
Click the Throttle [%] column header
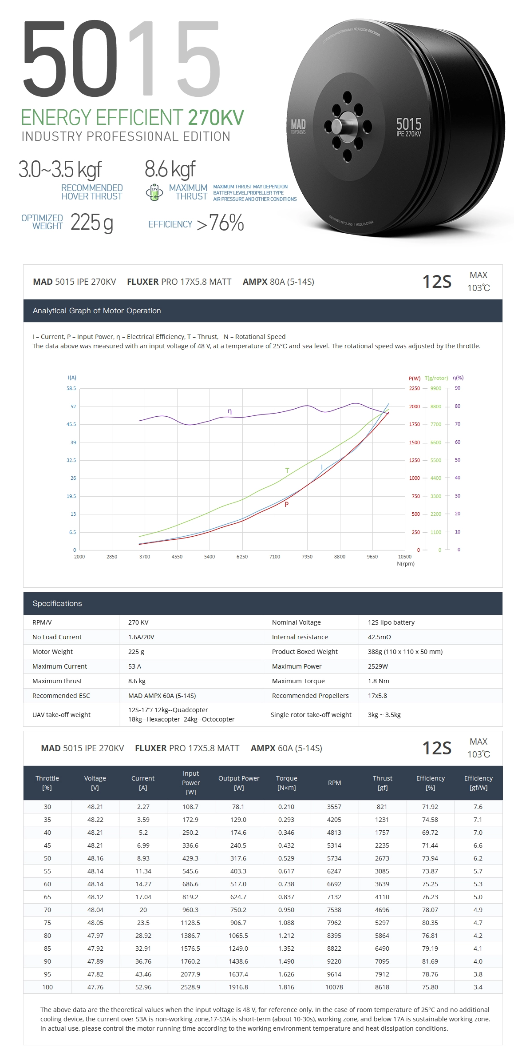coord(47,783)
